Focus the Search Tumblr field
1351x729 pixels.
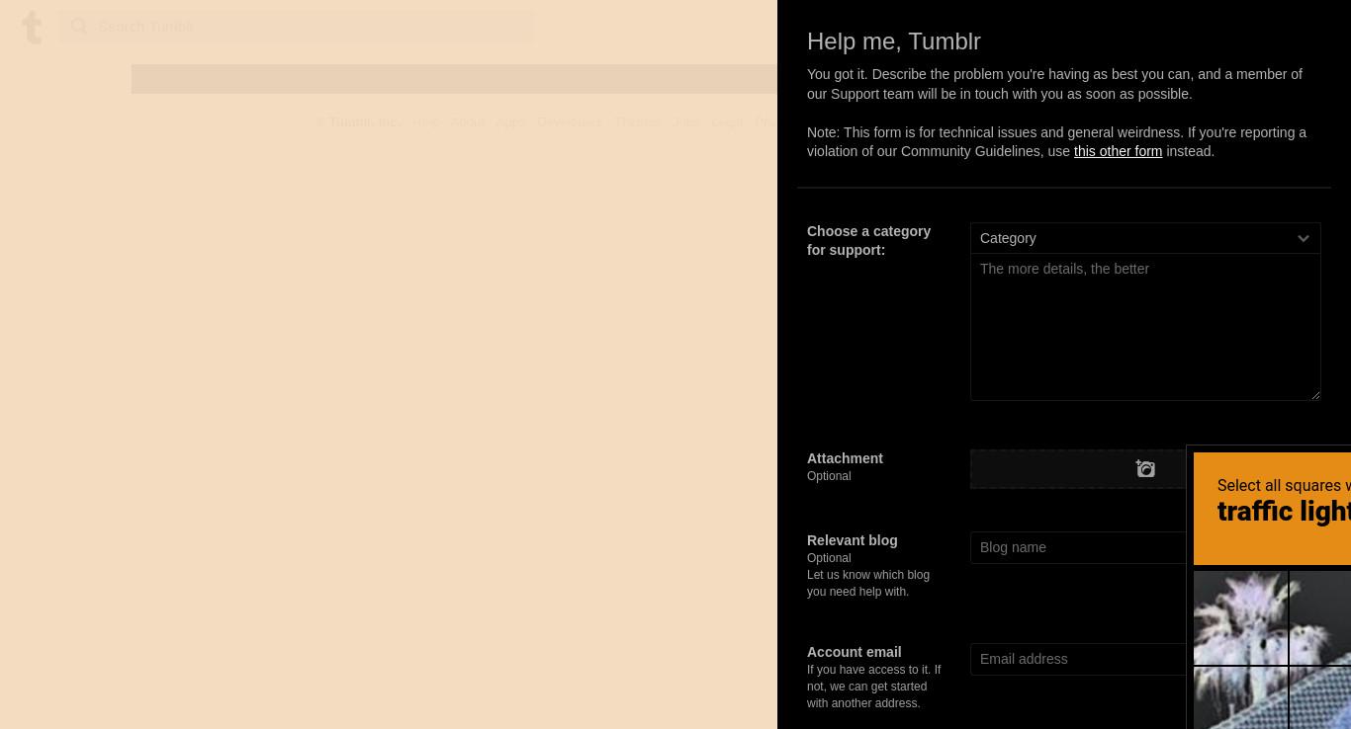click(x=296, y=27)
